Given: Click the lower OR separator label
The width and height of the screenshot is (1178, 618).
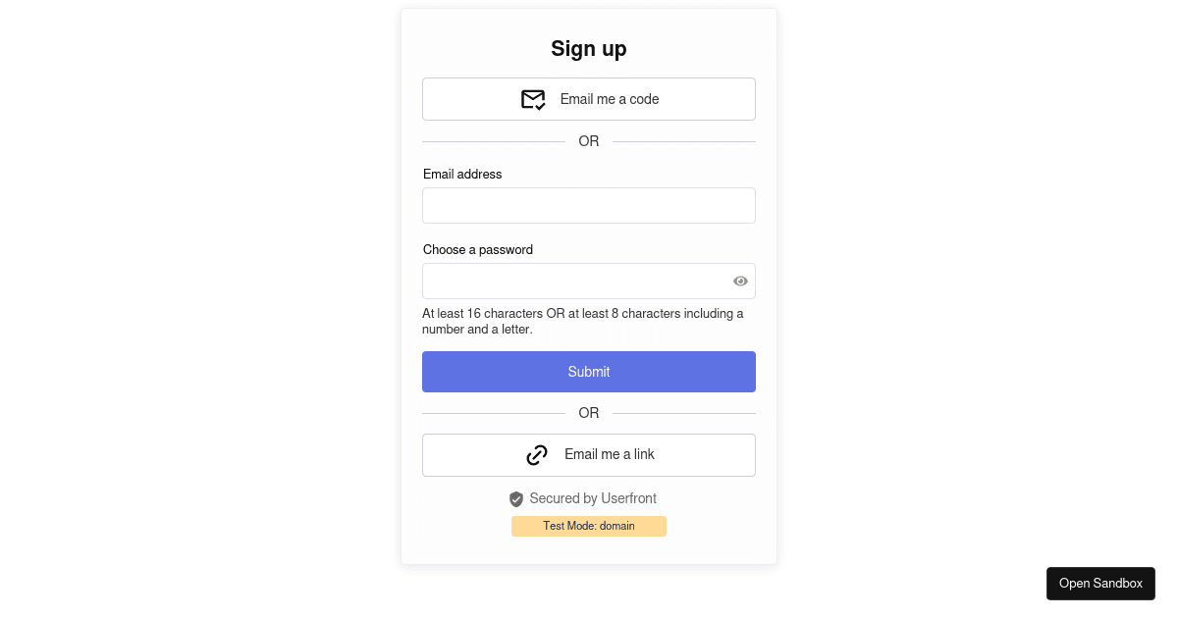Looking at the screenshot, I should [589, 413].
